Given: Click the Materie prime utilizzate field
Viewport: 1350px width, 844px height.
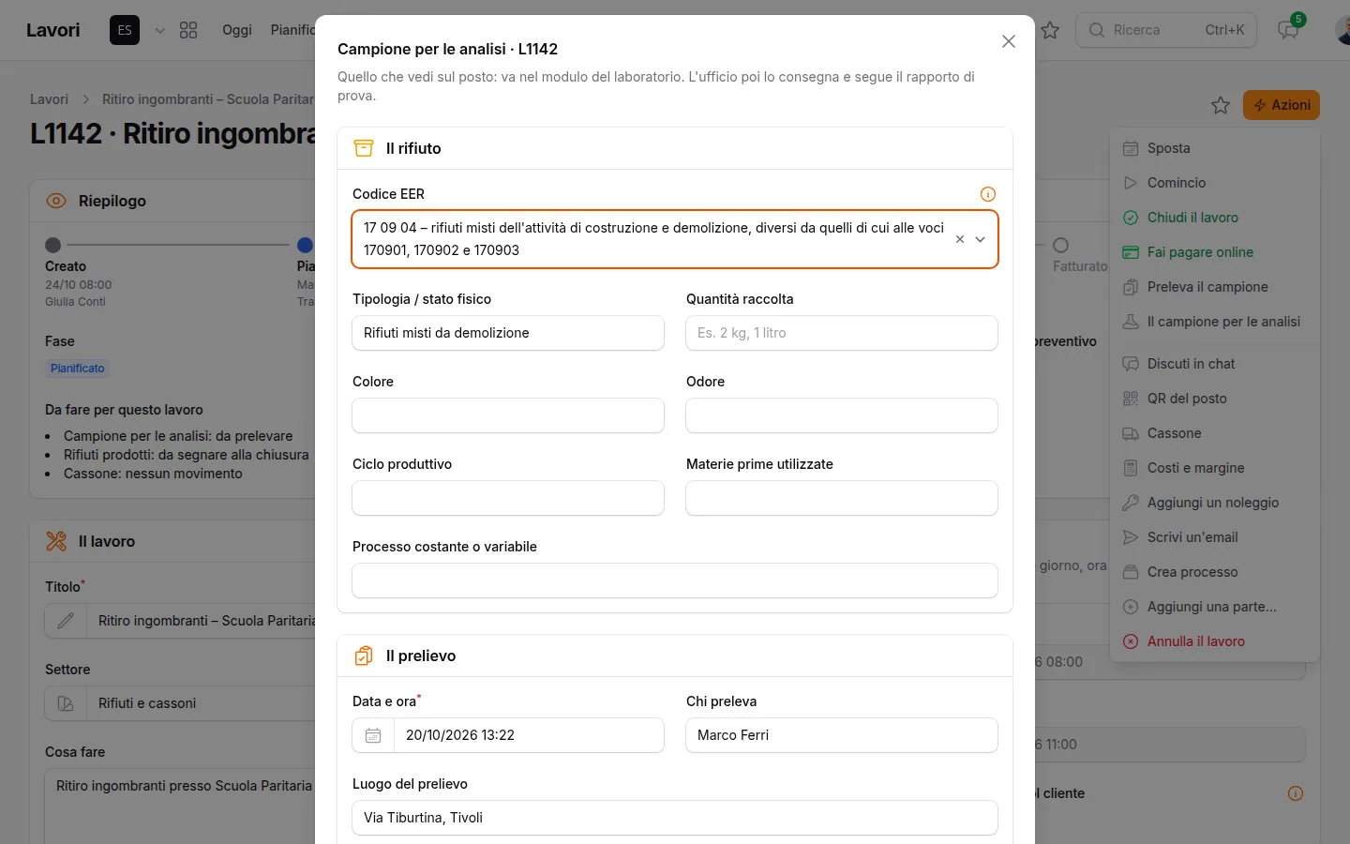Looking at the screenshot, I should pos(842,498).
